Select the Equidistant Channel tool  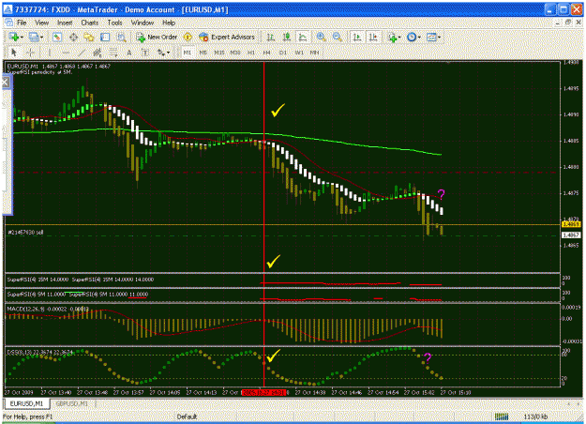pos(98,53)
